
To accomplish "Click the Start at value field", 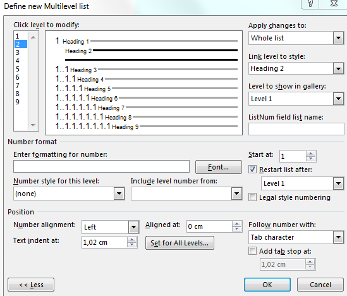I will click(x=293, y=156).
